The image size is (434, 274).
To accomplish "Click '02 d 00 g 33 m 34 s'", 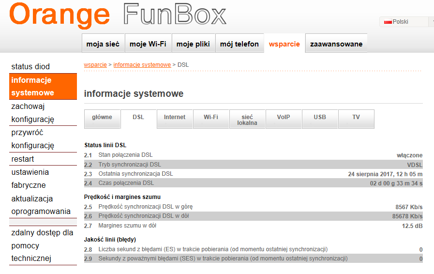I will (x=396, y=183).
